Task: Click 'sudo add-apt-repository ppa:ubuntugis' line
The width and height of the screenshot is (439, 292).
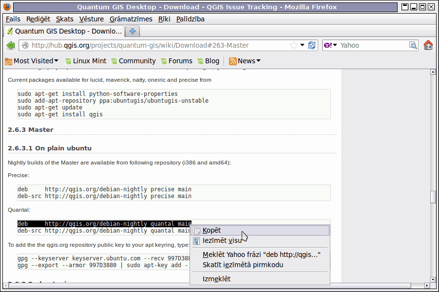Action: [x=113, y=101]
